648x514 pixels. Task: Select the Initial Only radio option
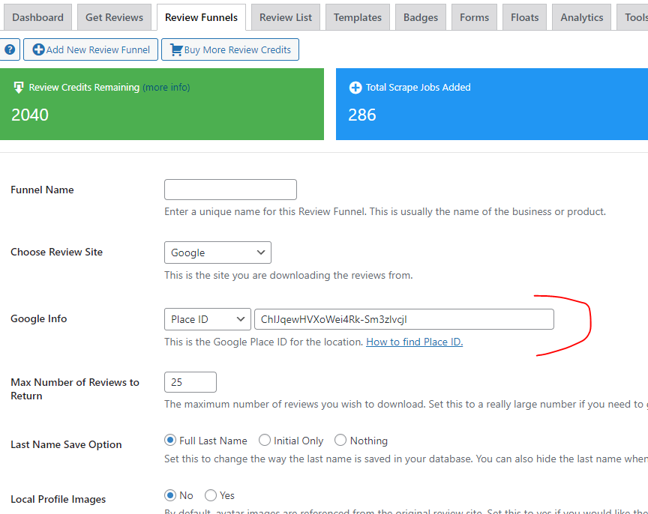click(265, 440)
